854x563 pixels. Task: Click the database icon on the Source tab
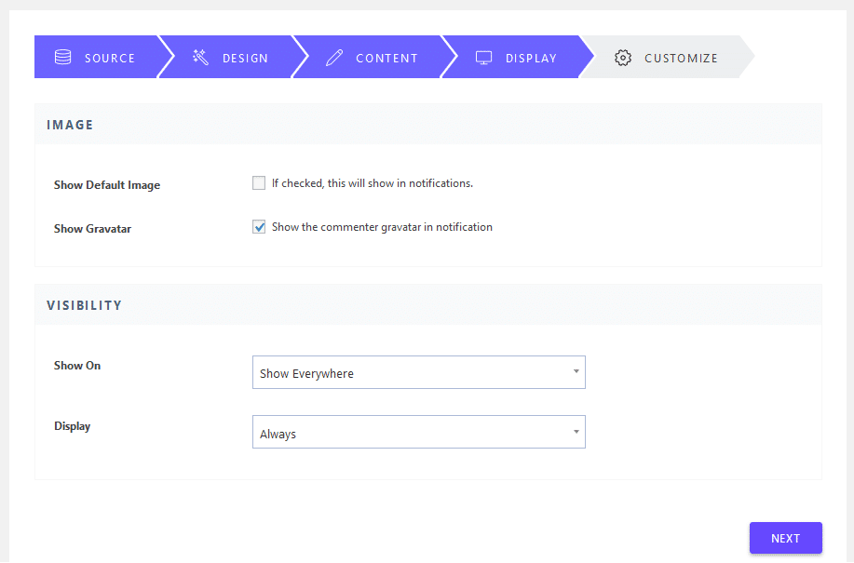[61, 57]
